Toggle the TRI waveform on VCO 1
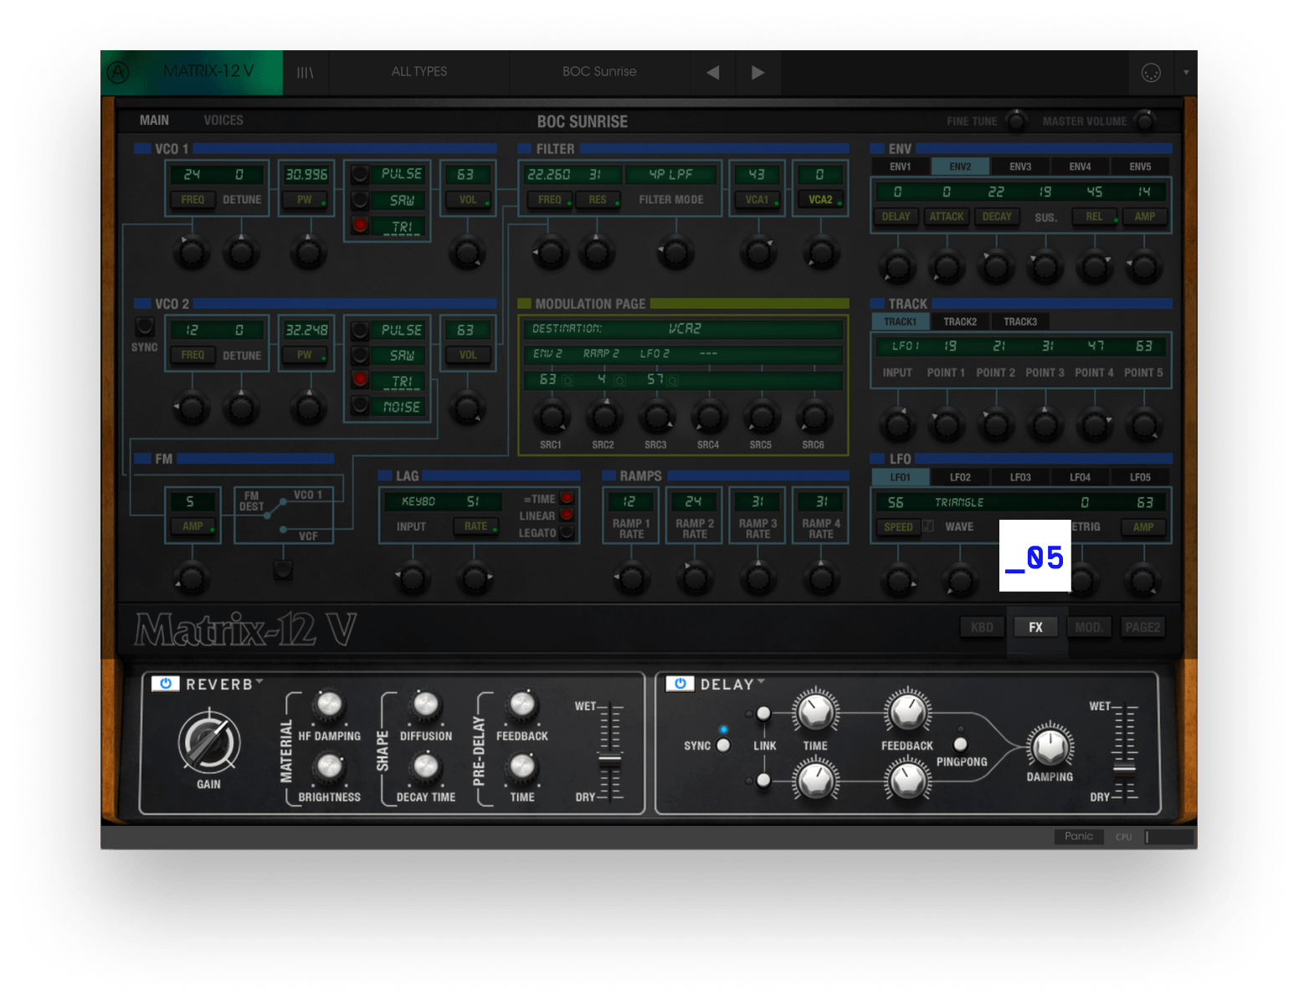Screen dimensions: 1299x1001 coord(360,224)
